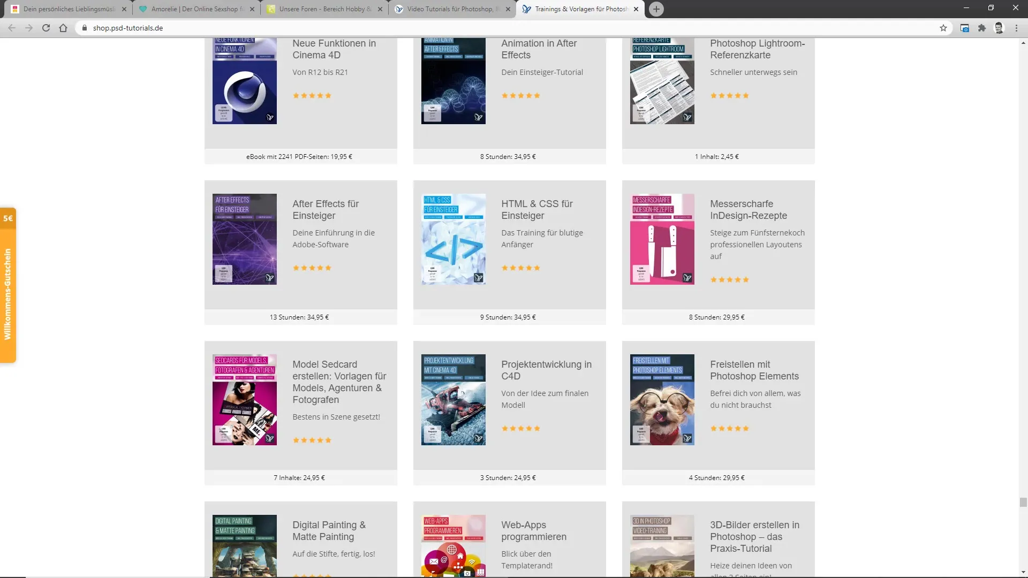Click the Web-Apps programmieren cover image
Screen dimensions: 1028x578
point(453,546)
